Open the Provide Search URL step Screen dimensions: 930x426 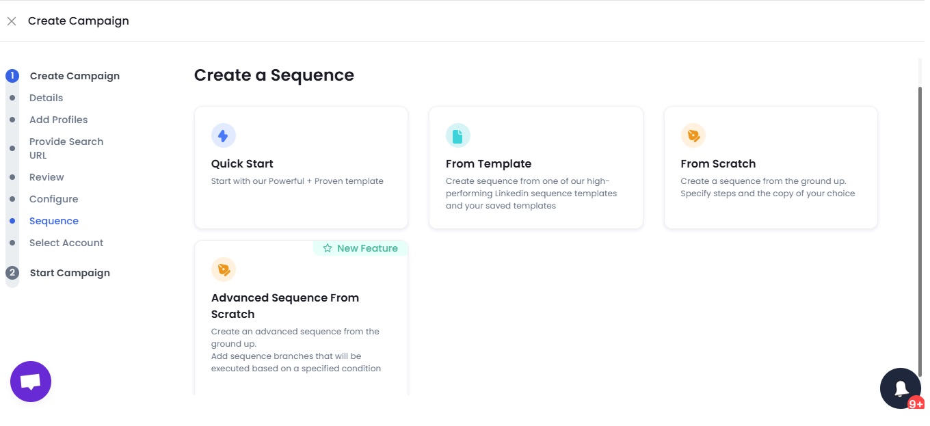66,148
